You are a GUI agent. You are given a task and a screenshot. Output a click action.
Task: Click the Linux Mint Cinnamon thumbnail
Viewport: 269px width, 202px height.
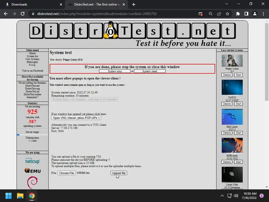(232, 175)
